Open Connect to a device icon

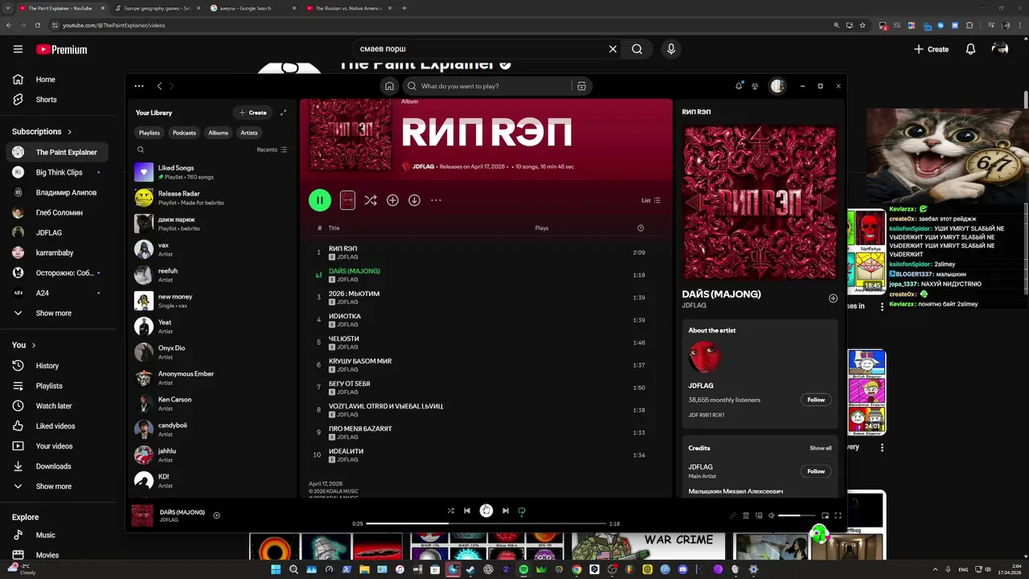pyautogui.click(x=759, y=515)
